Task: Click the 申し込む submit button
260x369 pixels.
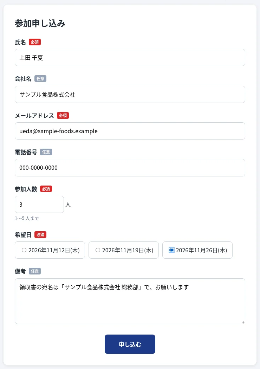Action: tap(130, 344)
